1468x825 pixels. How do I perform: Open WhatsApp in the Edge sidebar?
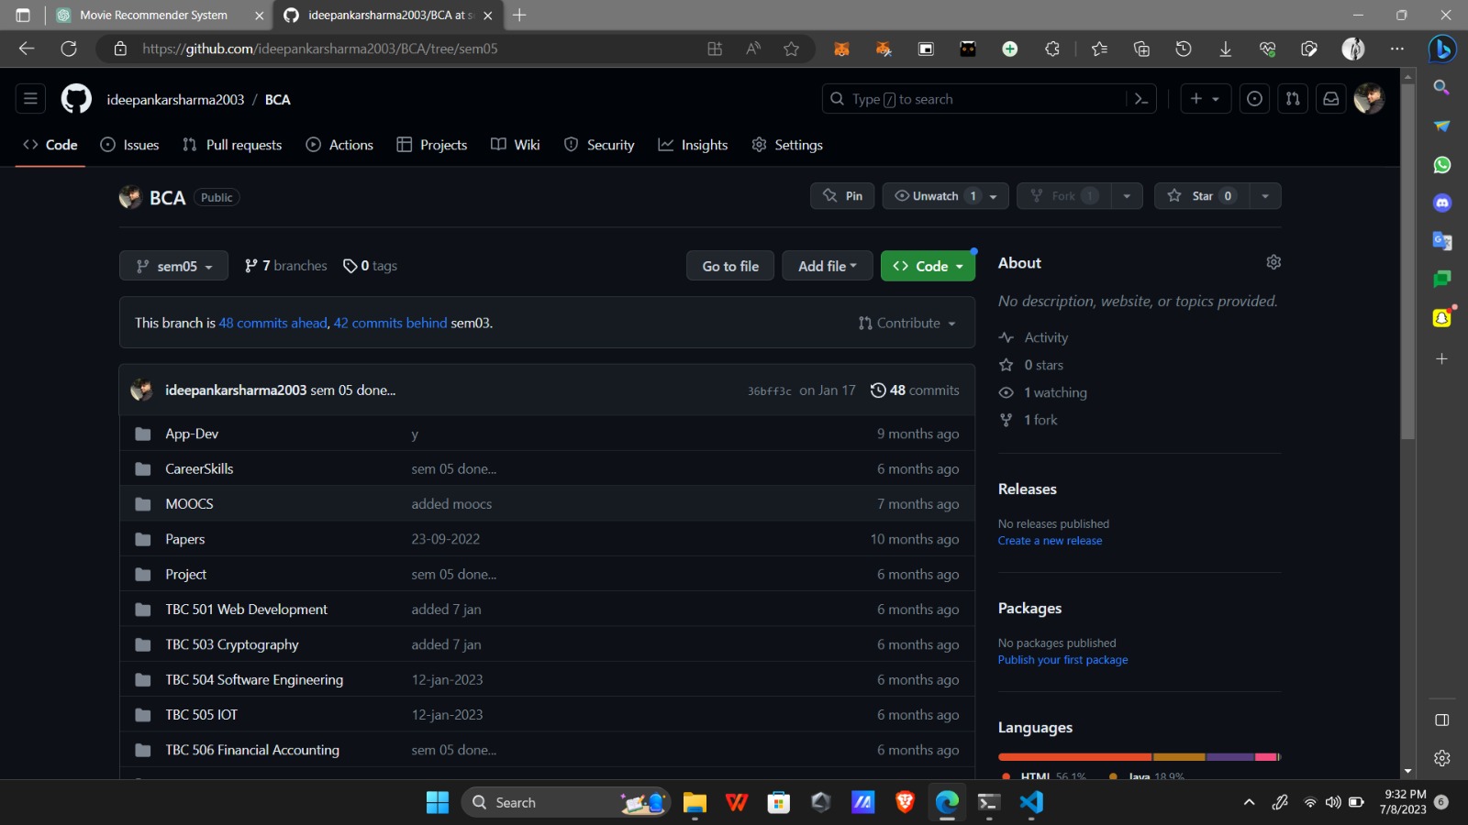(x=1442, y=165)
